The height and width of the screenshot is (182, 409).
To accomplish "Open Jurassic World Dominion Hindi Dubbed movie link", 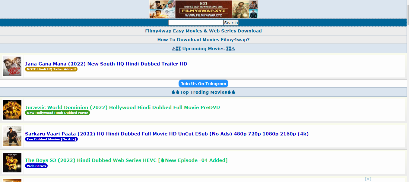I will click(122, 107).
